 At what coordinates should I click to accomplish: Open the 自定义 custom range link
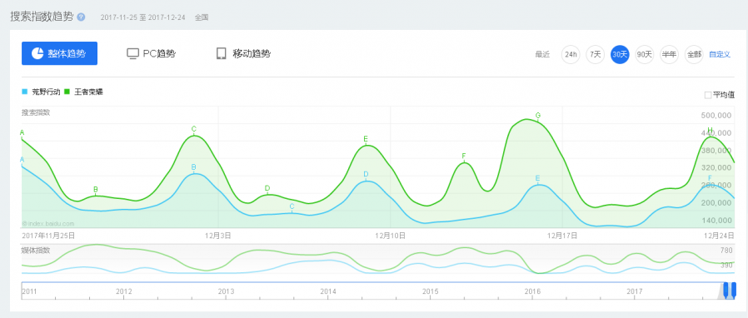720,54
